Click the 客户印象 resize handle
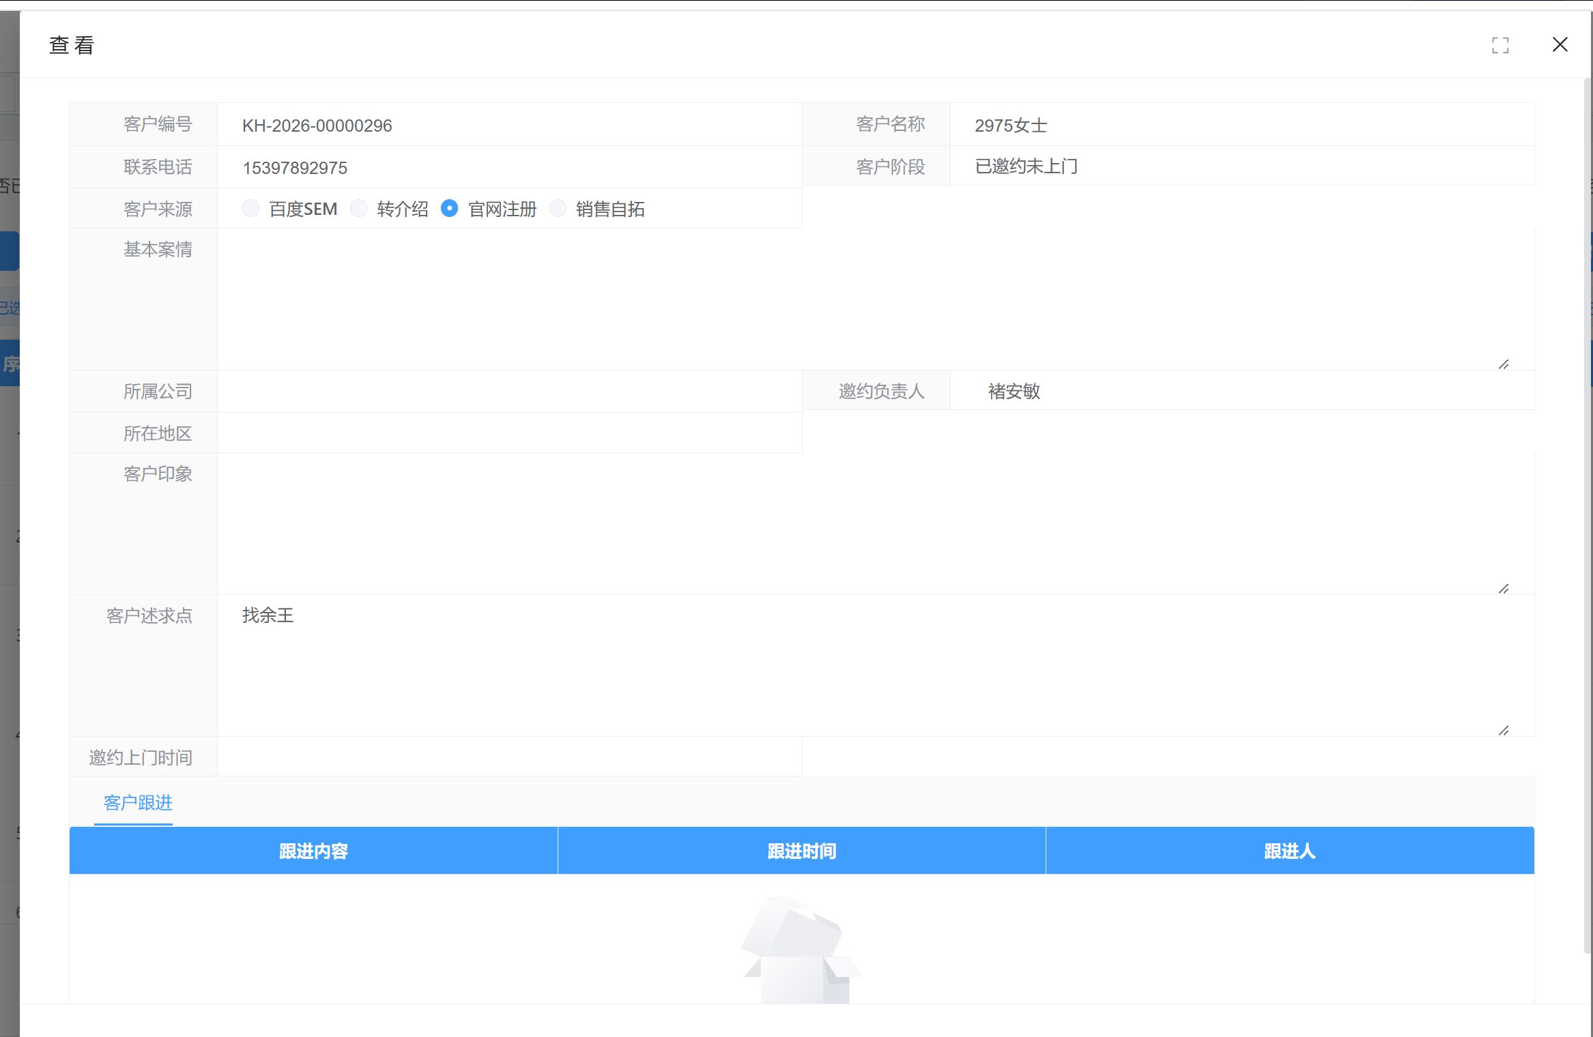The image size is (1593, 1037). [1504, 589]
